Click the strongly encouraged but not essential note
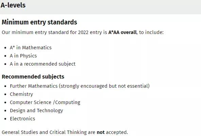The image size is (201, 136). (104, 86)
